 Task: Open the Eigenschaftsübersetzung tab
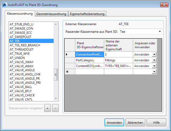point(87,14)
